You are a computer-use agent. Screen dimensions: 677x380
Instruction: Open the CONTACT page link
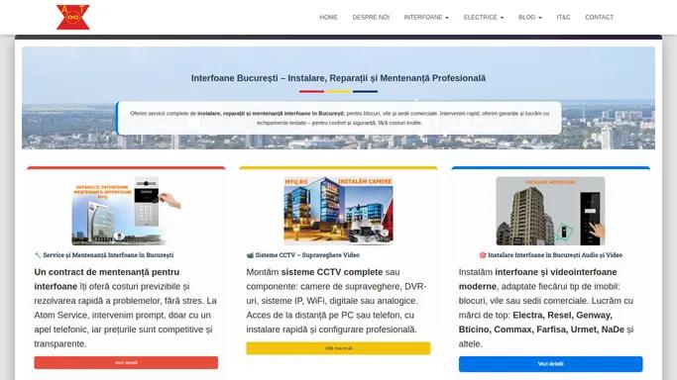(x=600, y=17)
